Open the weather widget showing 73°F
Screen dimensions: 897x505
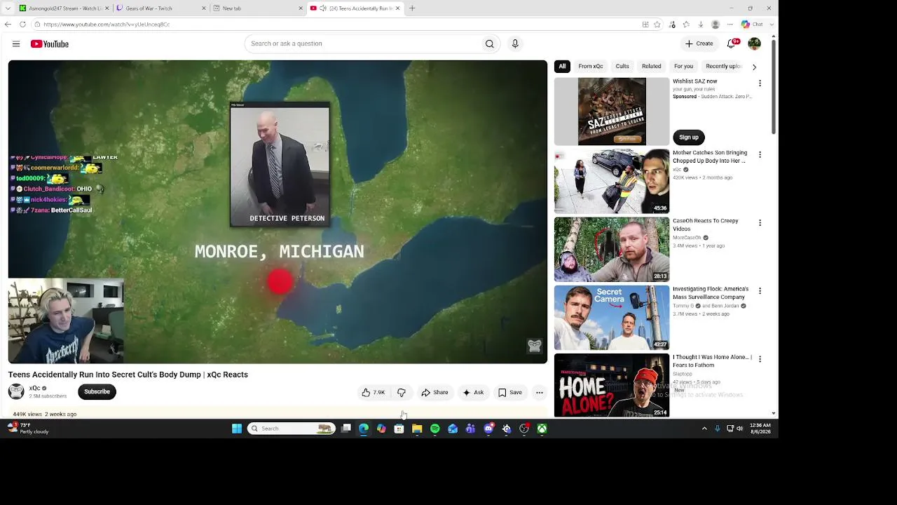click(28, 429)
